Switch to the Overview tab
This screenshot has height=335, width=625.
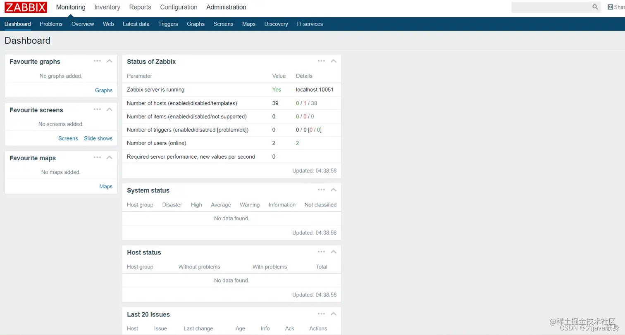pos(83,24)
